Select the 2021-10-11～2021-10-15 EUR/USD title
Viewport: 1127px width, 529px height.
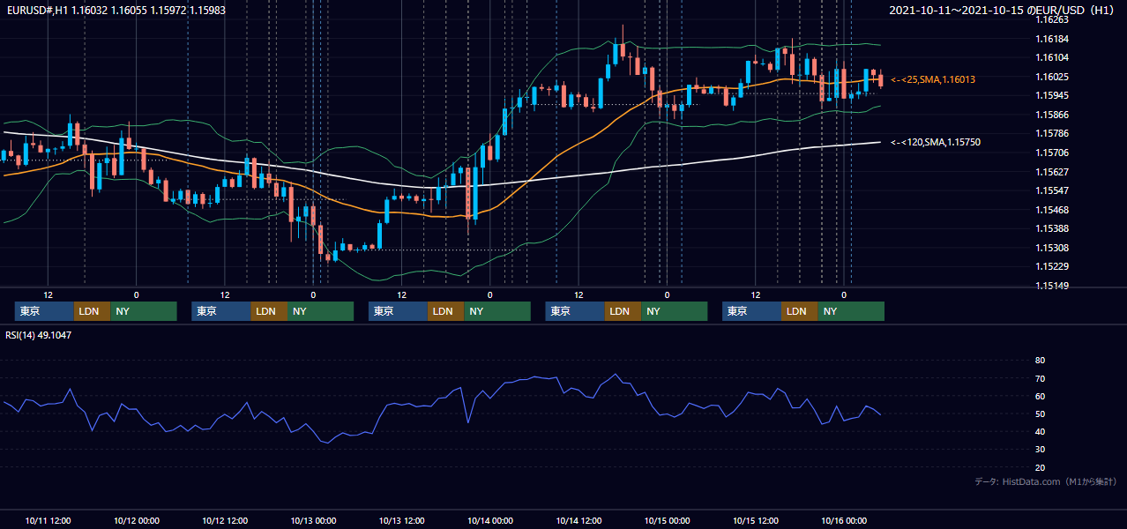pos(1004,11)
